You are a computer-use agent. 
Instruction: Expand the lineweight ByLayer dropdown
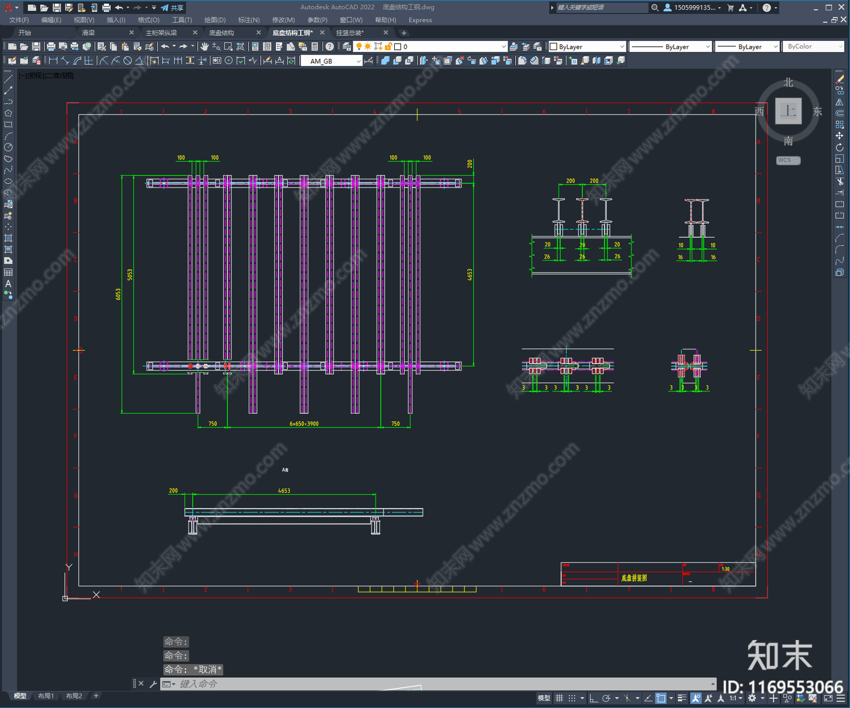(746, 47)
